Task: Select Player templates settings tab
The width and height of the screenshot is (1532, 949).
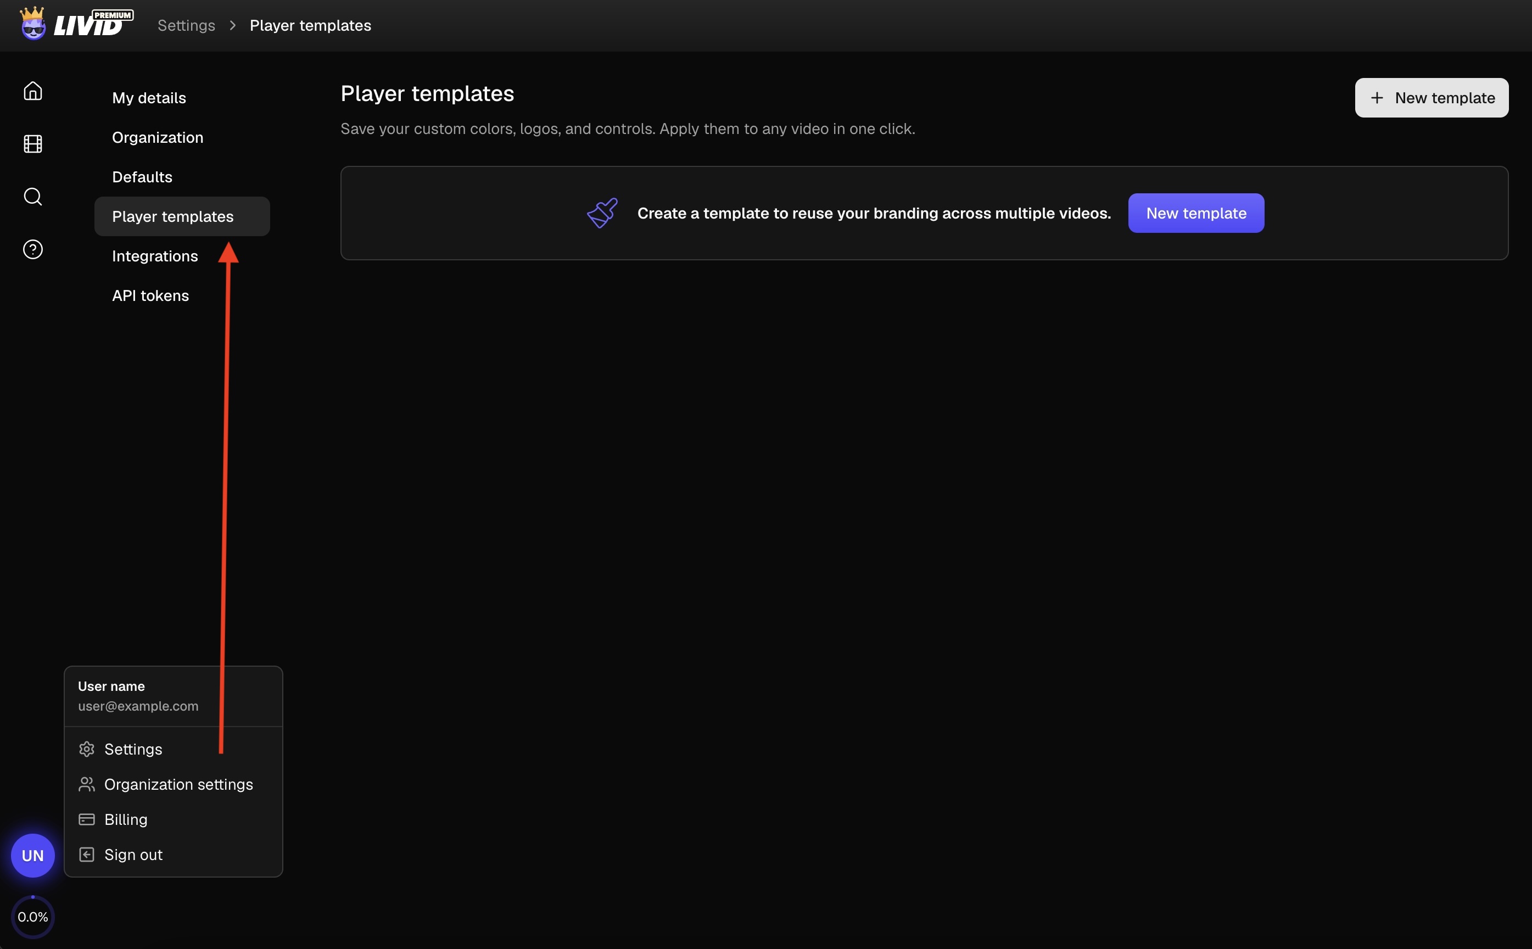Action: (x=182, y=216)
